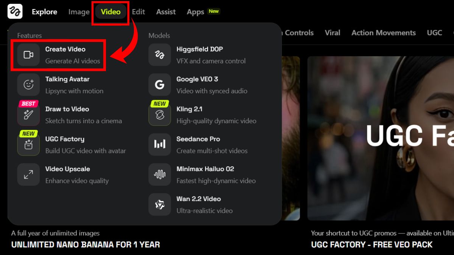
Task: Switch to the Action Movements tab
Action: click(x=383, y=33)
